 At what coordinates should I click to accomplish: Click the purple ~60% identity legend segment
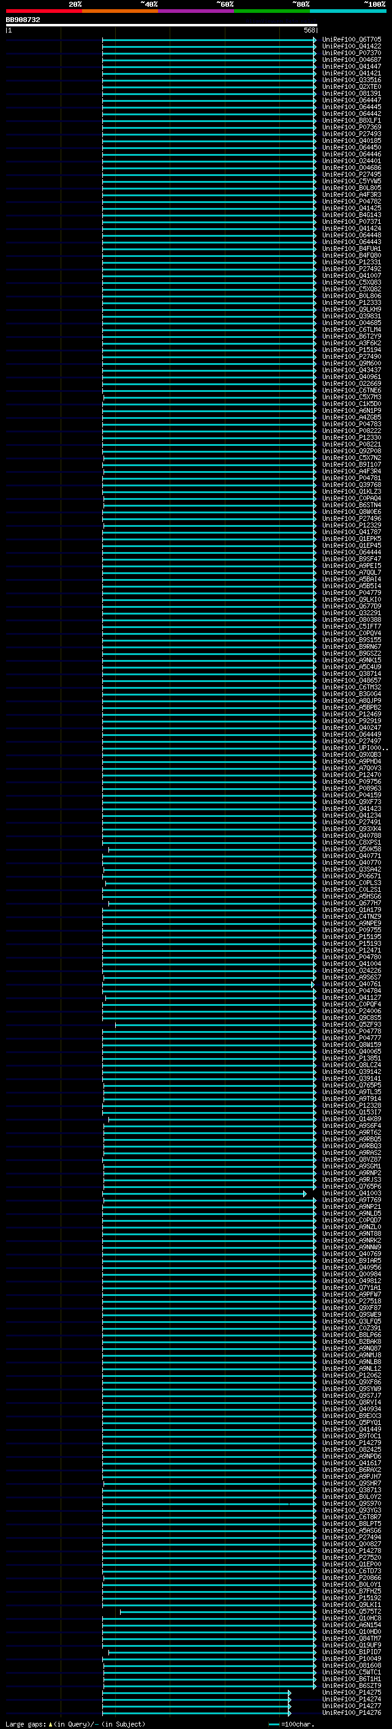click(195, 11)
